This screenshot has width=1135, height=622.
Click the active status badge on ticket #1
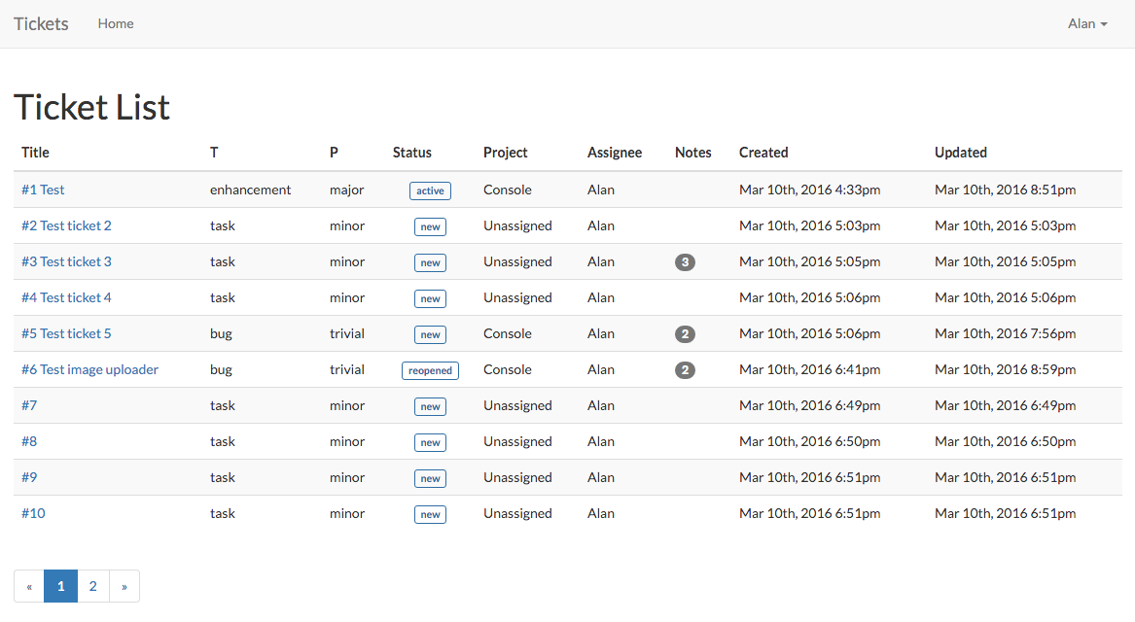430,190
